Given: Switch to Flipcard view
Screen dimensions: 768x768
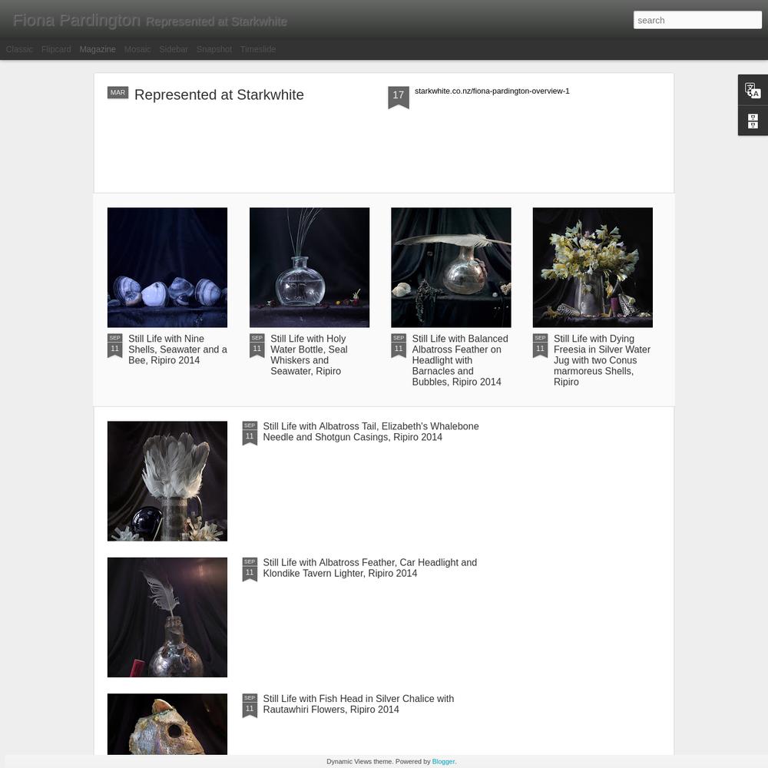Looking at the screenshot, I should 56,49.
